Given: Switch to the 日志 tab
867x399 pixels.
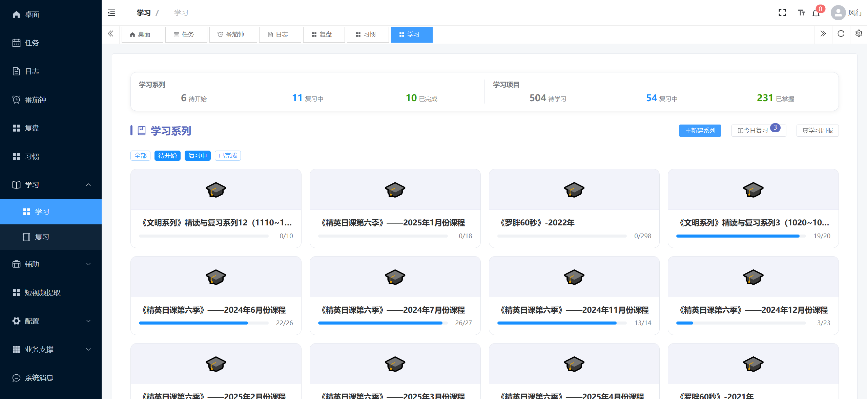Looking at the screenshot, I should pos(280,35).
